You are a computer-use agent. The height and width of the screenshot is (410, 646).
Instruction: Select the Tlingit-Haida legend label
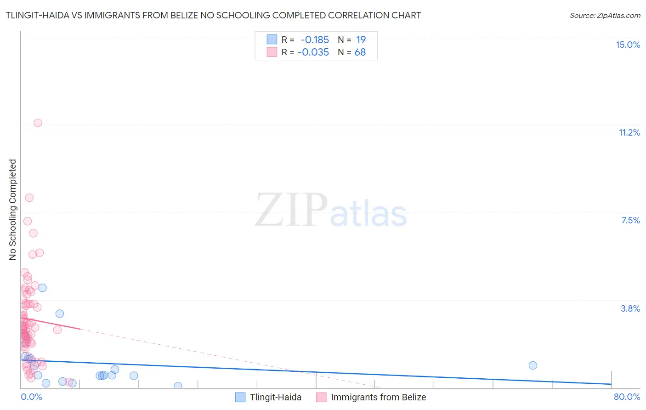(276, 397)
